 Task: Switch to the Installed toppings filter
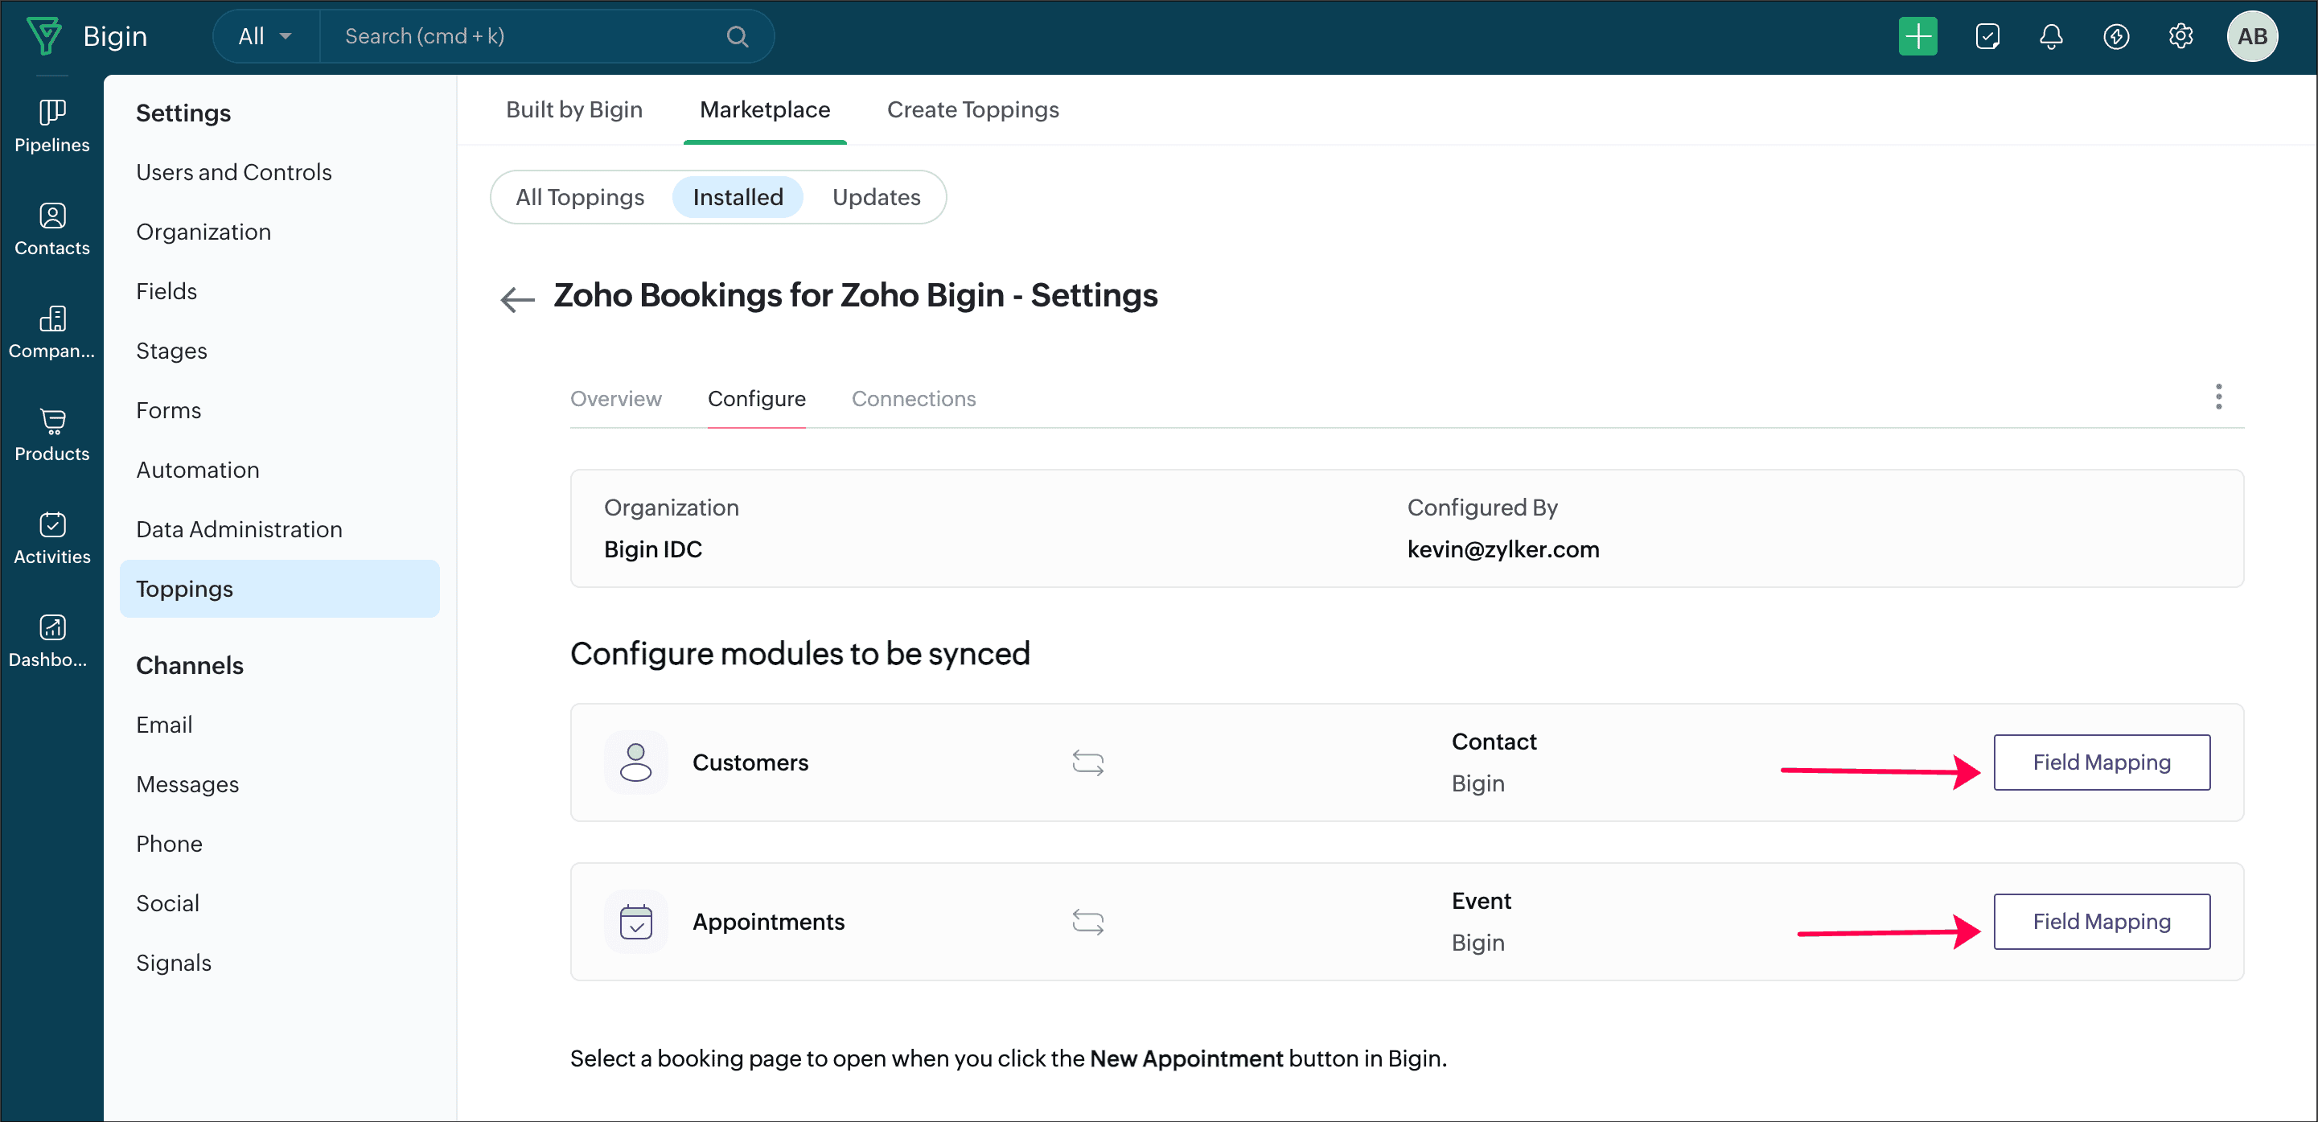pos(737,197)
